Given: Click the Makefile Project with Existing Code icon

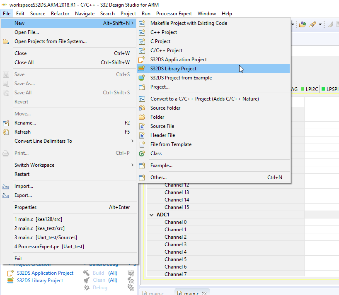Looking at the screenshot, I should click(x=142, y=23).
